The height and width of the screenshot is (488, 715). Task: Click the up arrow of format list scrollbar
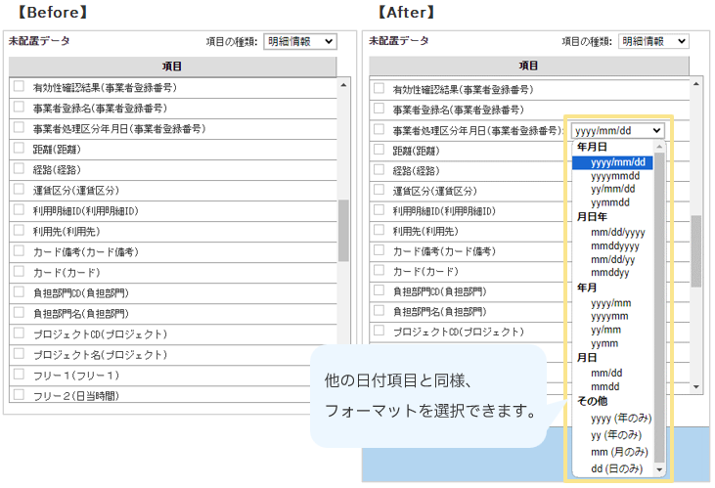tap(659, 147)
